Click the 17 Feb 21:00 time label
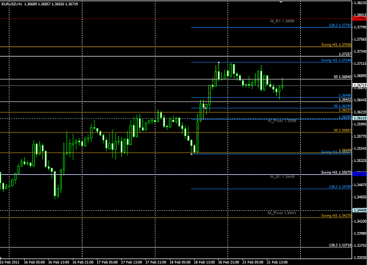 155,262
